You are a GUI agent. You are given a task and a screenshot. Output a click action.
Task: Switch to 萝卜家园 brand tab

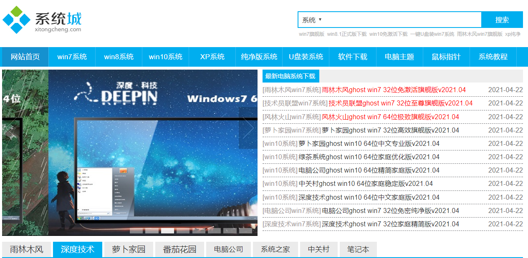[x=129, y=249]
